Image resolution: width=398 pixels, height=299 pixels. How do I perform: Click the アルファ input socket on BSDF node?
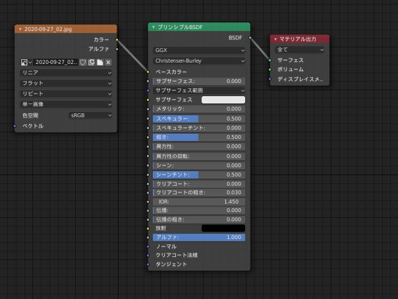148,237
